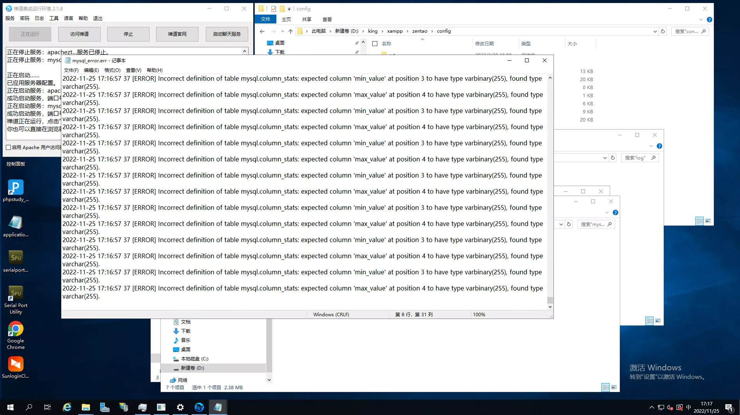Image resolution: width=740 pixels, height=415 pixels.
Task: Expand address bar history dropdown in config window
Action: (x=655, y=32)
